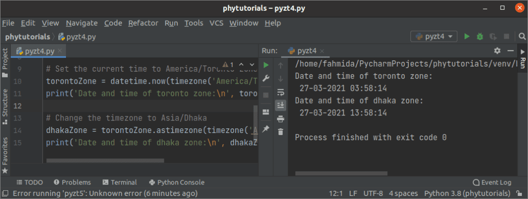Open the Event Log

click(492, 183)
